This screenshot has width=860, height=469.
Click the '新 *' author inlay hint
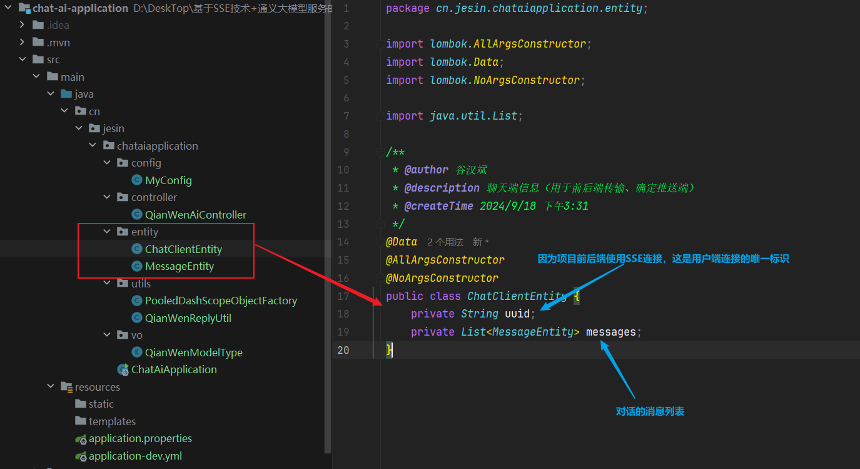click(481, 242)
